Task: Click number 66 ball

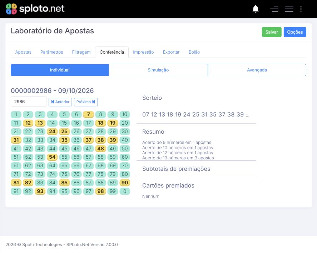Action: coord(76,165)
